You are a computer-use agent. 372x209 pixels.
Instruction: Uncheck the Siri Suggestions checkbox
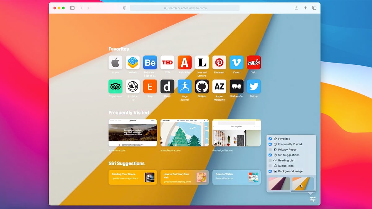click(270, 155)
